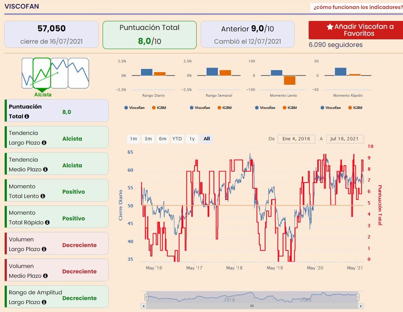The width and height of the screenshot is (403, 312).
Task: Toggle Viscofan series in Momento Lento legend
Action: 265,107
